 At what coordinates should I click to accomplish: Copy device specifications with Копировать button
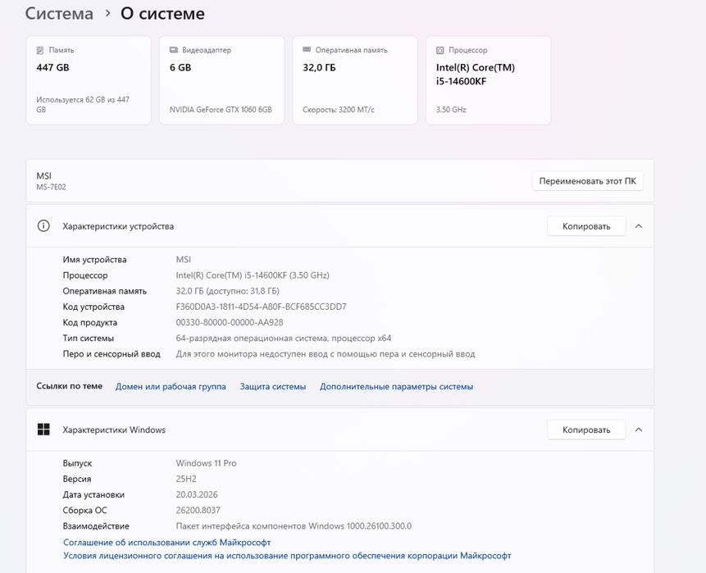(x=586, y=226)
